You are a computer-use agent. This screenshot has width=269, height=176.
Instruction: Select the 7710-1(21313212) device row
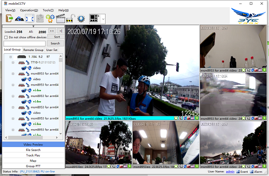pyautogui.click(x=43, y=62)
